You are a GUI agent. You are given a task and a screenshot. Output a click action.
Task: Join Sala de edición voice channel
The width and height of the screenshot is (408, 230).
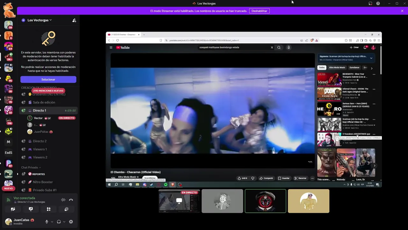click(44, 102)
